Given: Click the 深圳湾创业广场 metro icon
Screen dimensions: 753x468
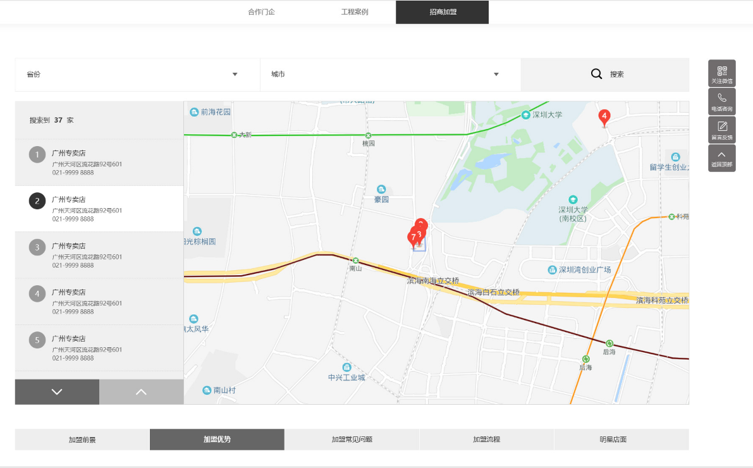Looking at the screenshot, I should (x=551, y=269).
